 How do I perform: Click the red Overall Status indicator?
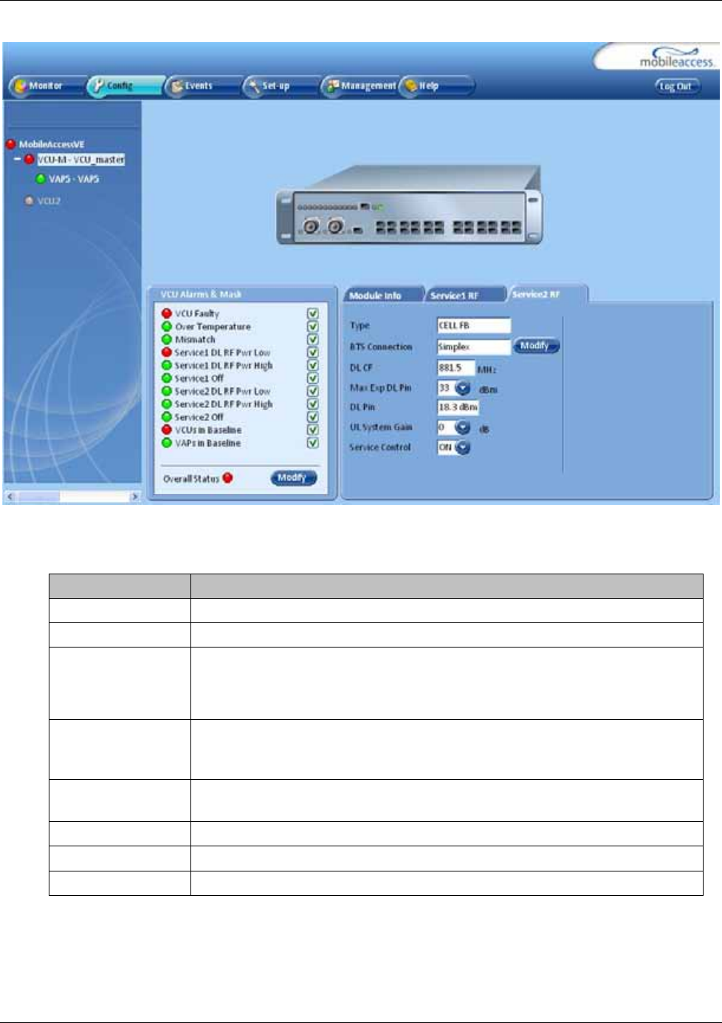228,477
